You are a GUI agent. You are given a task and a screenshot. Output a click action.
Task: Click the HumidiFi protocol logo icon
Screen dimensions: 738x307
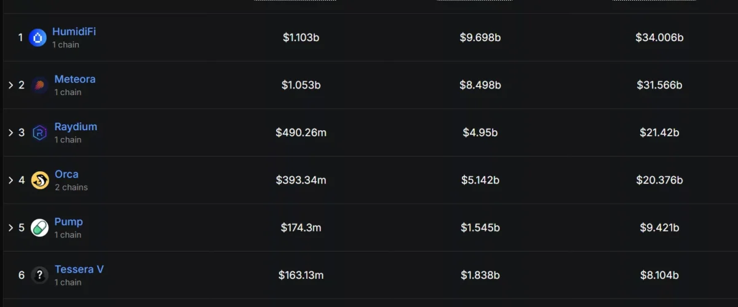point(38,38)
